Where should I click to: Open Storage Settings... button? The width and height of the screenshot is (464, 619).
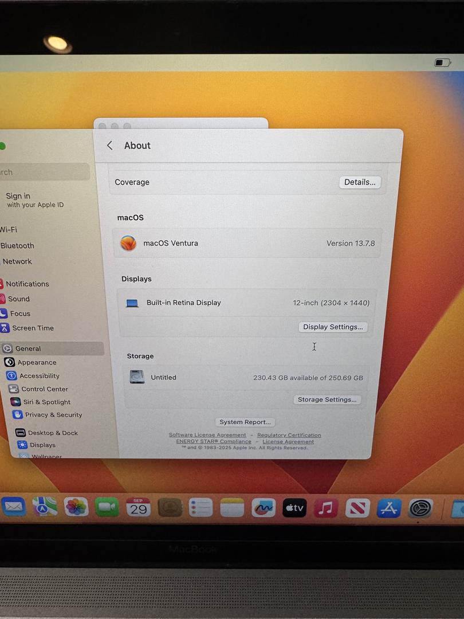click(x=327, y=399)
